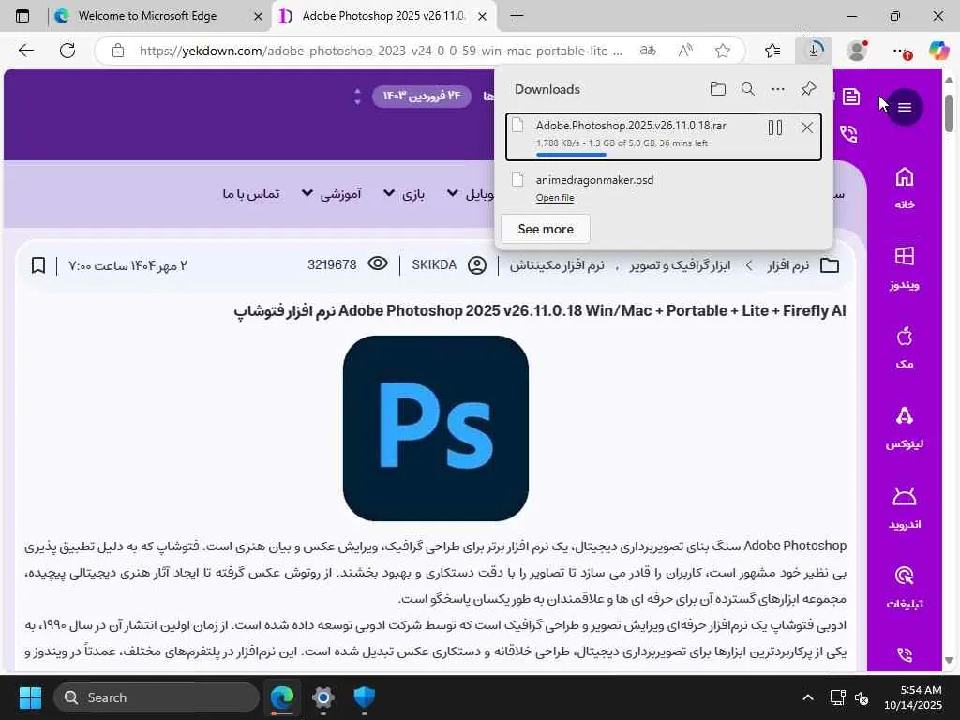Go to خانه home sidebar item
The height and width of the screenshot is (720, 960).
[905, 187]
